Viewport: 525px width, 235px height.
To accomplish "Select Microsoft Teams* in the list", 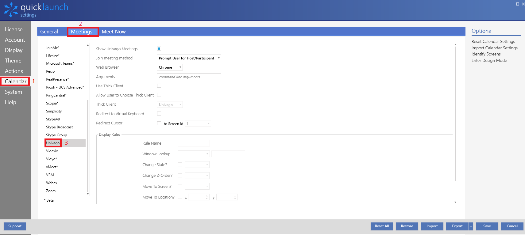I will [x=65, y=63].
